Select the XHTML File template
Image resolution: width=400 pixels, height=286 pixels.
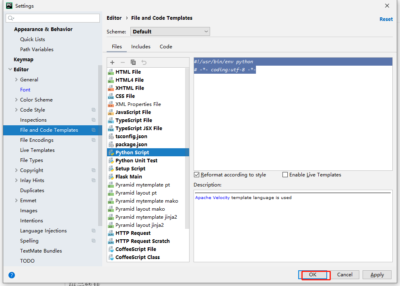pyautogui.click(x=130, y=88)
